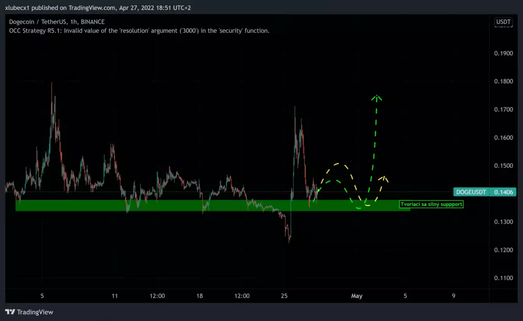523x321 pixels.
Task: Click the 'Tvoriaci sa silný suppport' label
Action: point(431,204)
